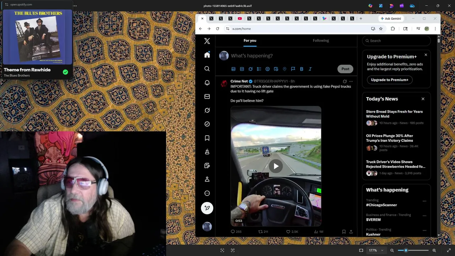Screen dimensions: 455x256
Task: Go back in the browser
Action: [200, 29]
